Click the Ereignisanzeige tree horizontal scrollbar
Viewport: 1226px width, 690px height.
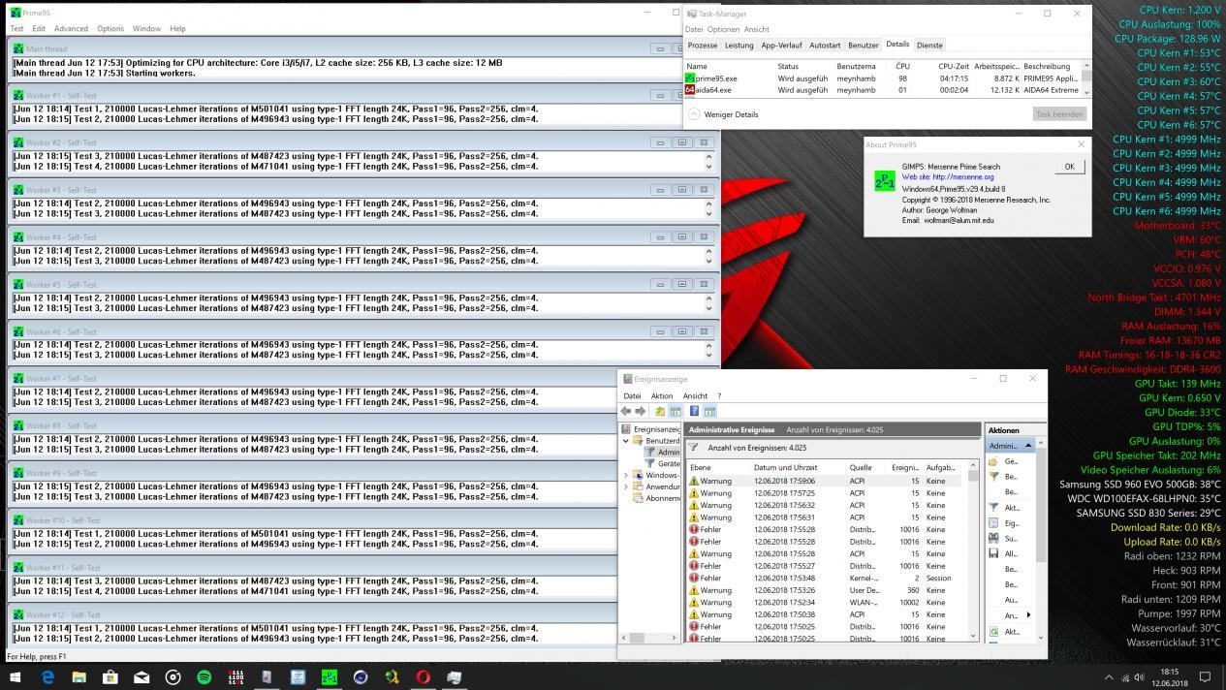coord(648,638)
